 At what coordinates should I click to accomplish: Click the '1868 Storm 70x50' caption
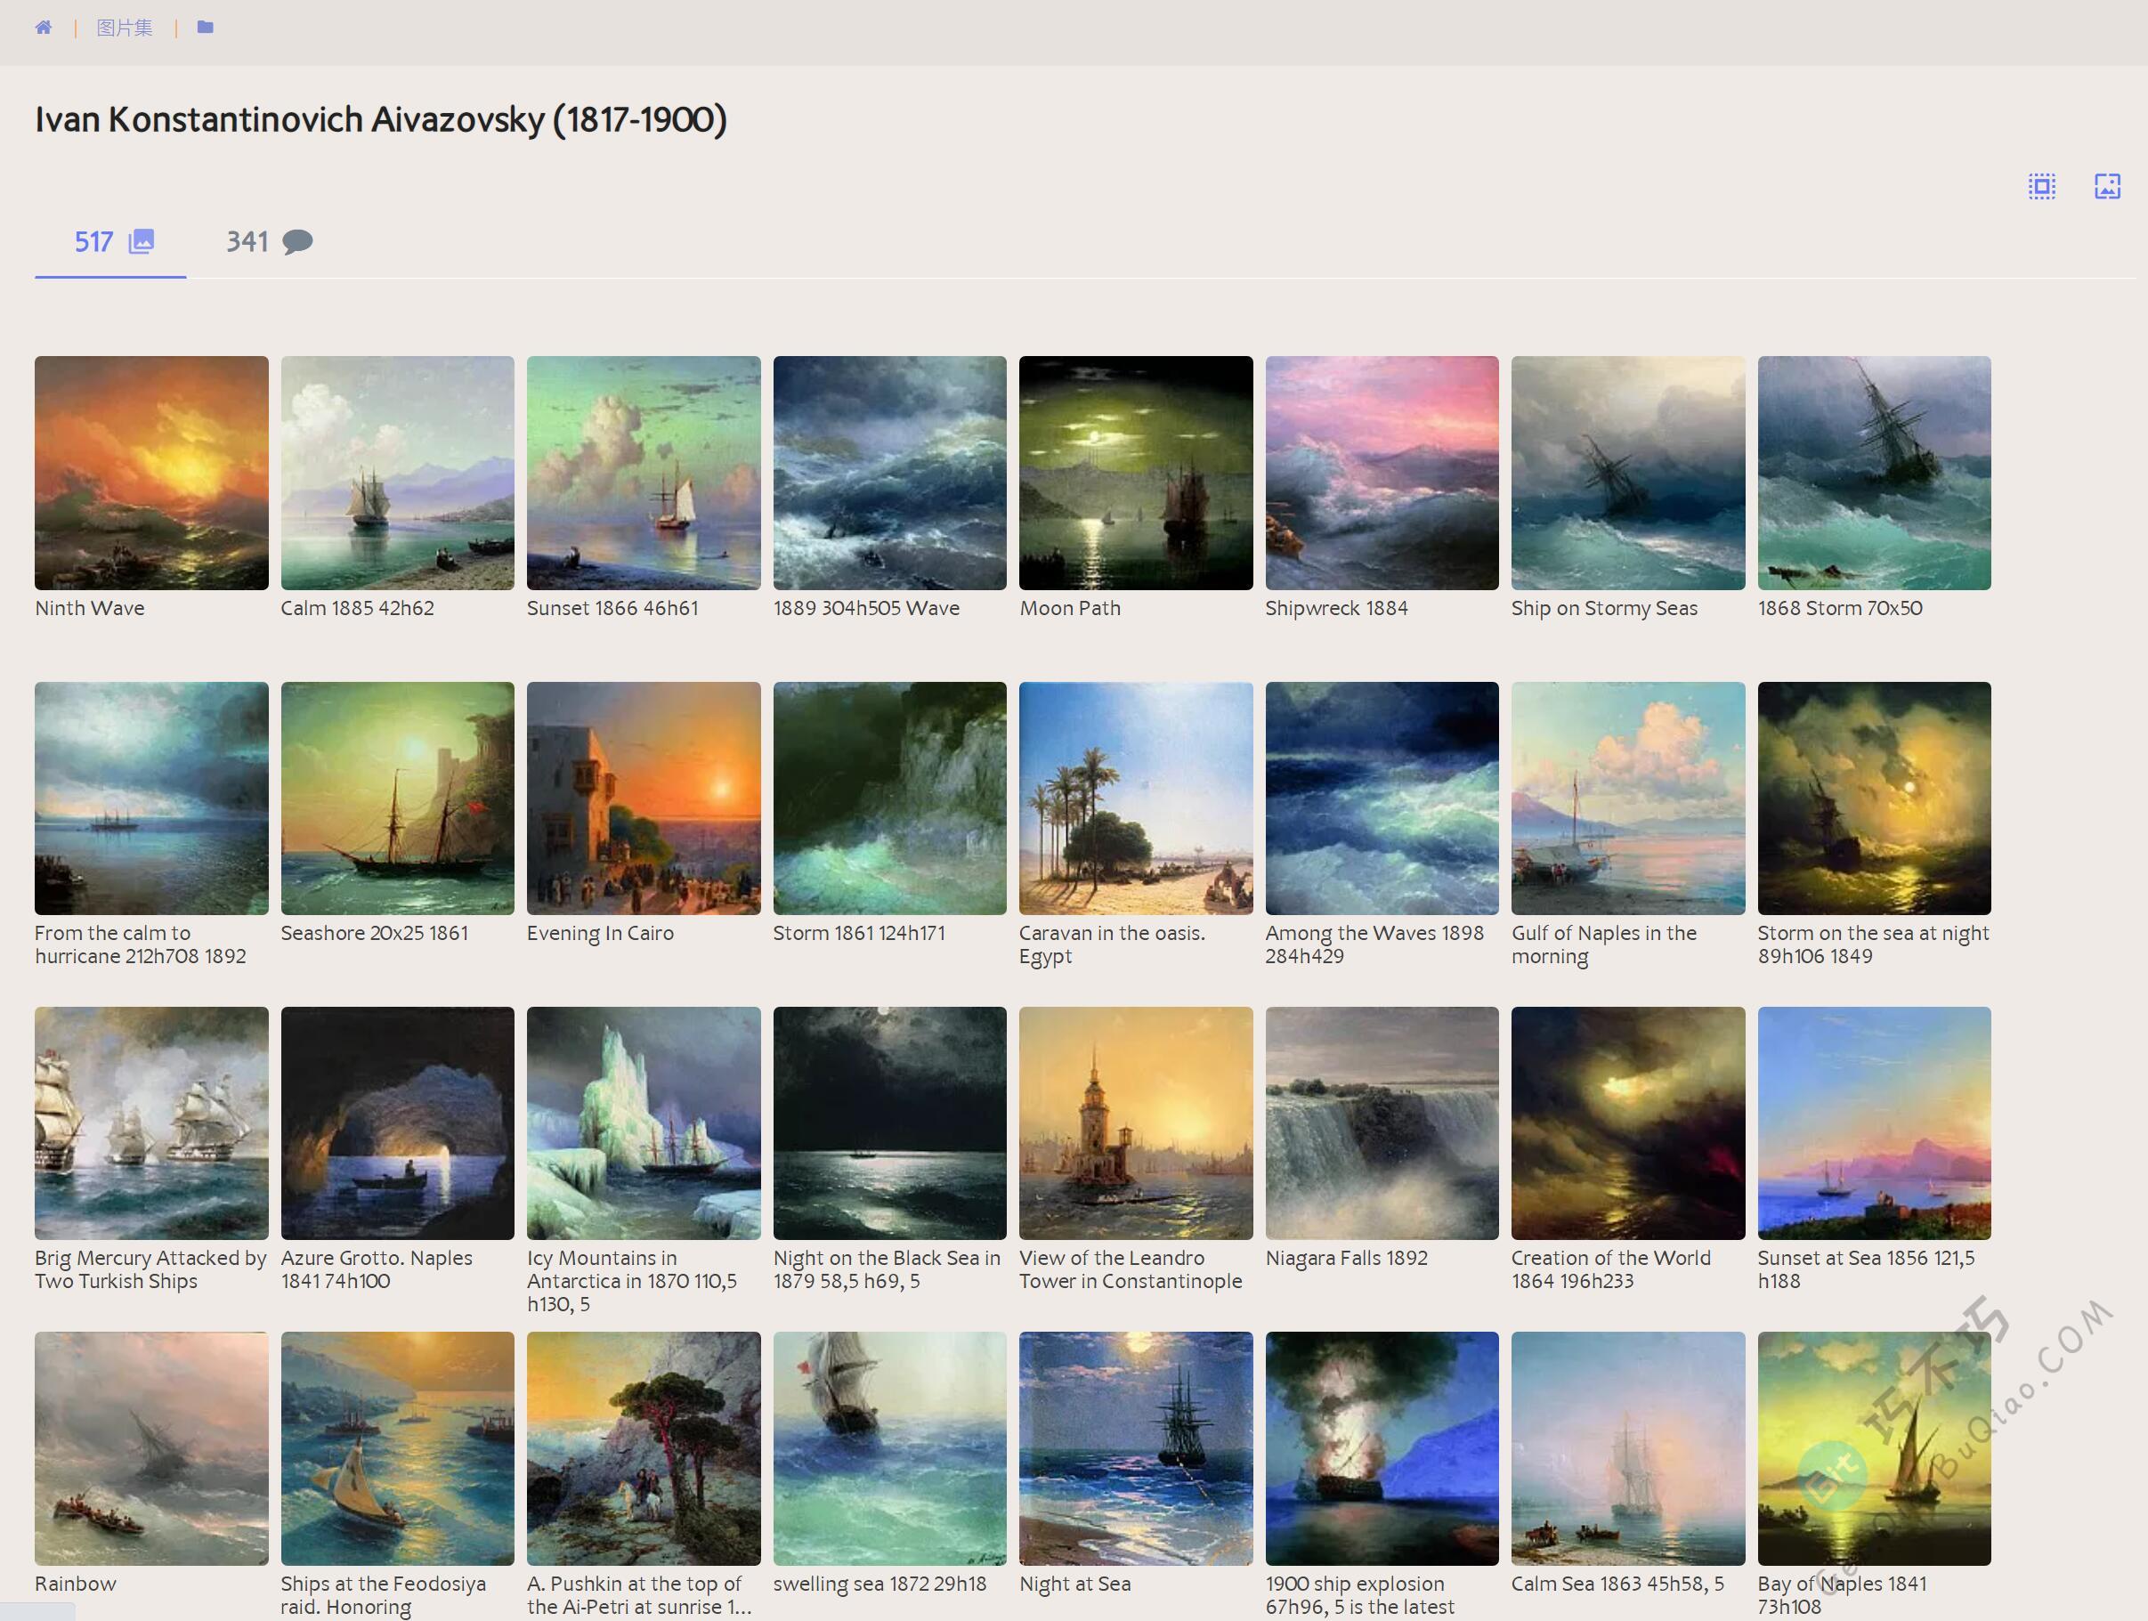point(1840,608)
